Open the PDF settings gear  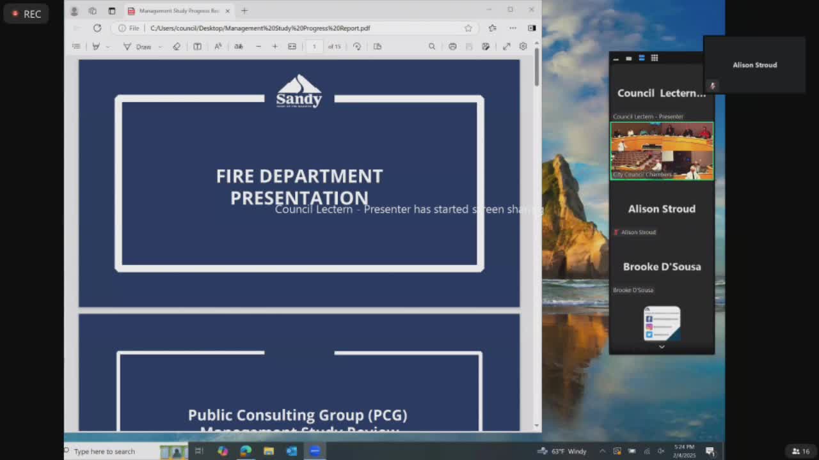(x=523, y=46)
